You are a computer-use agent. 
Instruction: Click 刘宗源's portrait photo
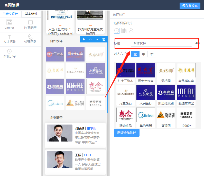click(60, 133)
